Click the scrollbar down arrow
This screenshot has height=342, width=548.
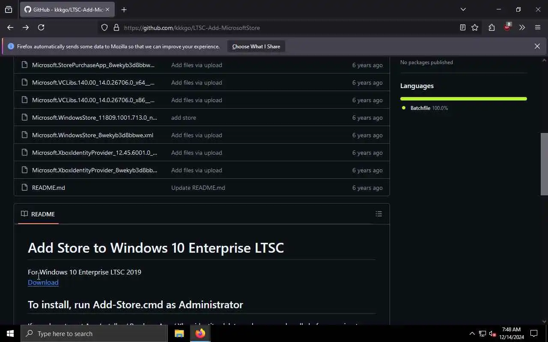544,321
